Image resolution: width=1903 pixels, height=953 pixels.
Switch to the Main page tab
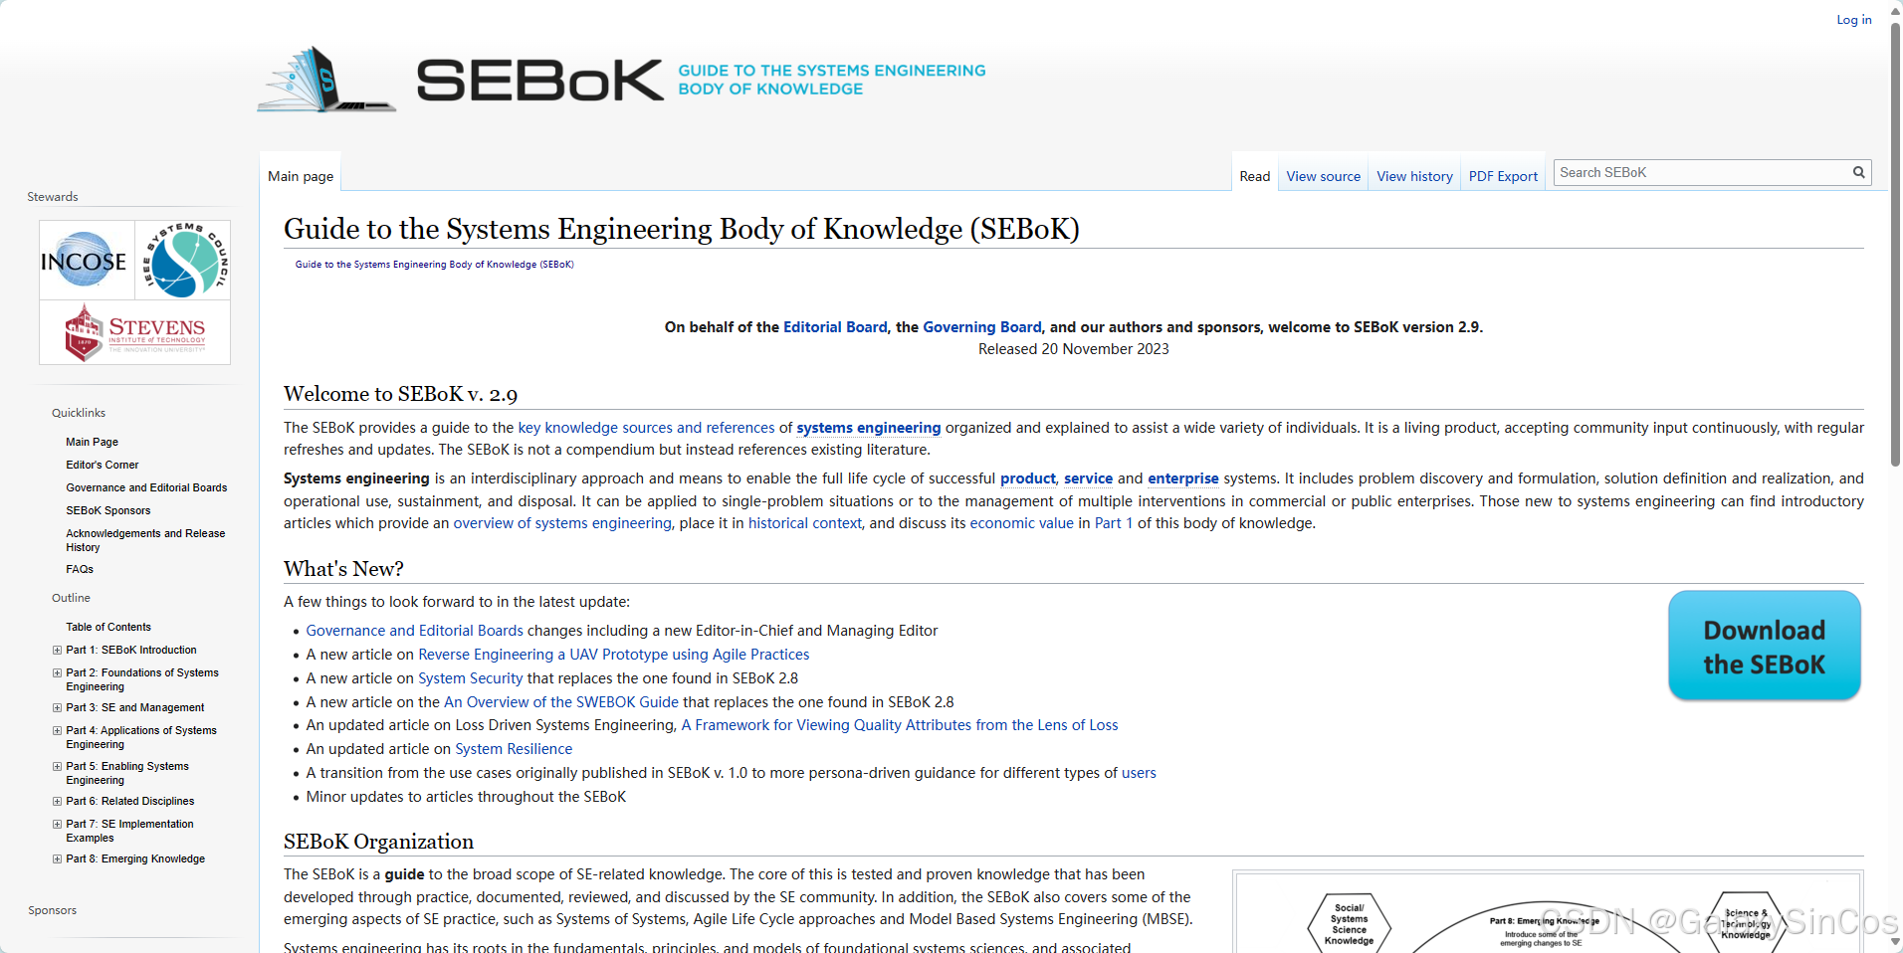pos(301,176)
